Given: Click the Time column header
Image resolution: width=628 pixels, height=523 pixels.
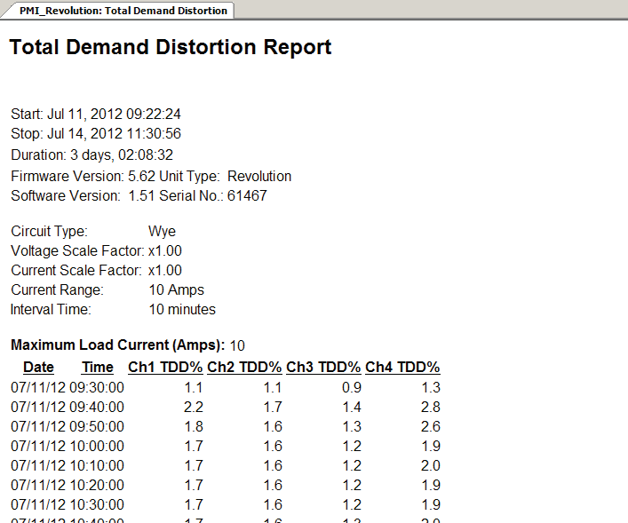Looking at the screenshot, I should coord(98,368).
